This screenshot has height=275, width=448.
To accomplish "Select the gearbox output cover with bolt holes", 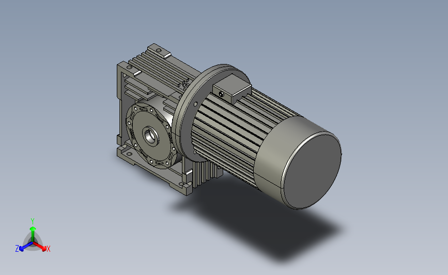I will 151,135.
